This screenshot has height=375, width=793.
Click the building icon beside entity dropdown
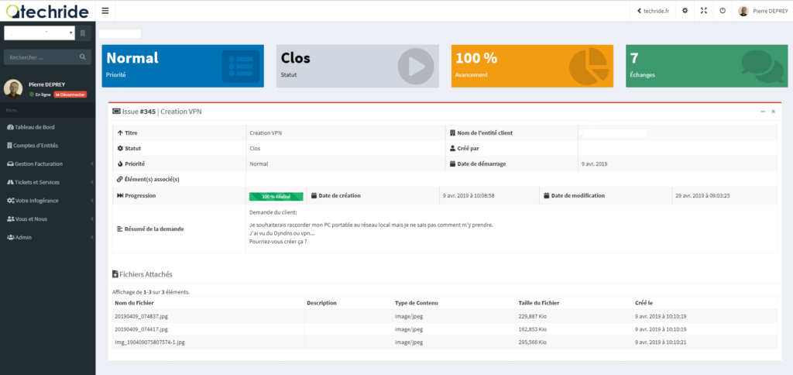click(84, 33)
